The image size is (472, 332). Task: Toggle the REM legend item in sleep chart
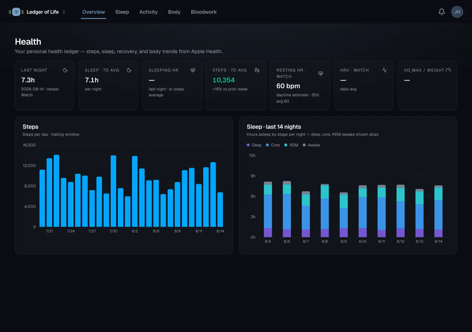[291, 145]
